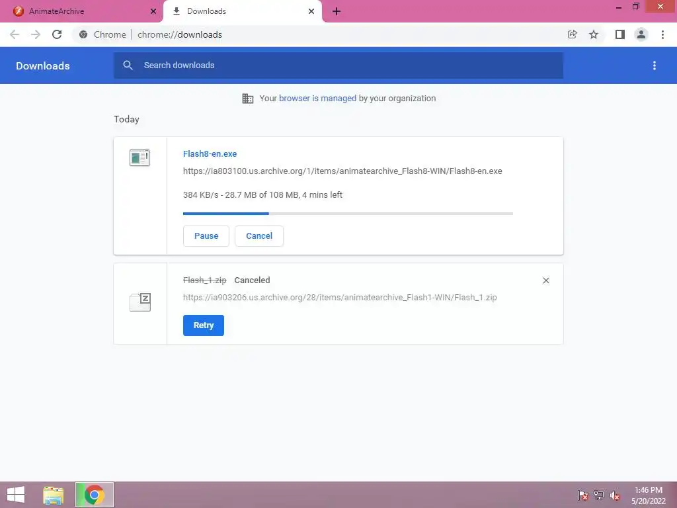Click into the Search downloads field
677x508 pixels.
tap(338, 65)
